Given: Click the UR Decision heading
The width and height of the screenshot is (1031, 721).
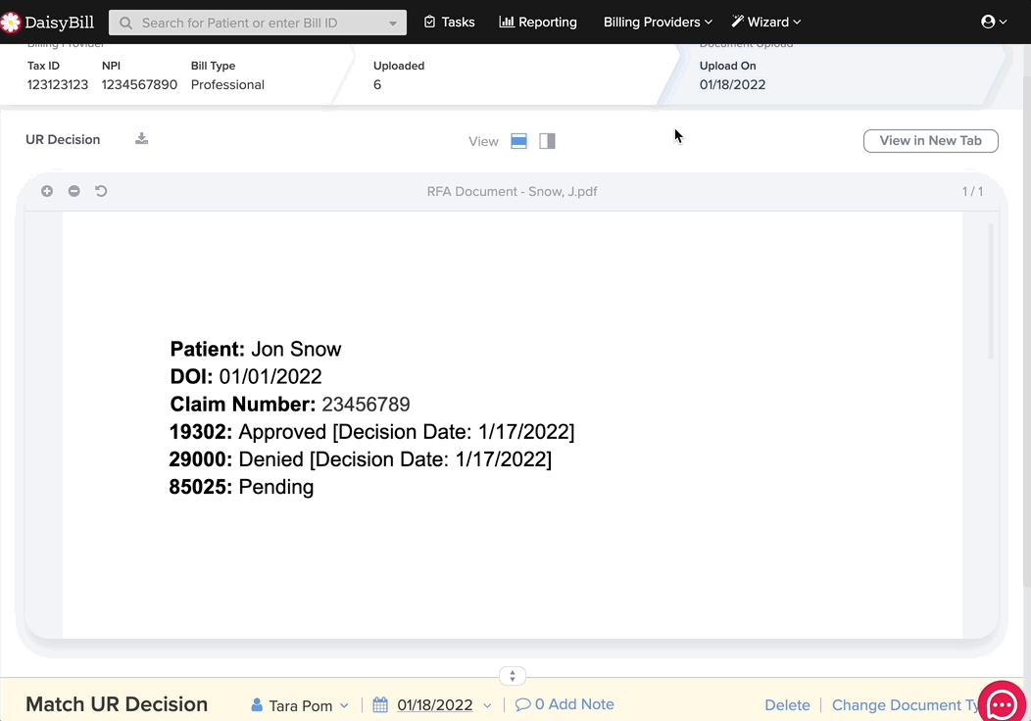Looking at the screenshot, I should (x=63, y=139).
